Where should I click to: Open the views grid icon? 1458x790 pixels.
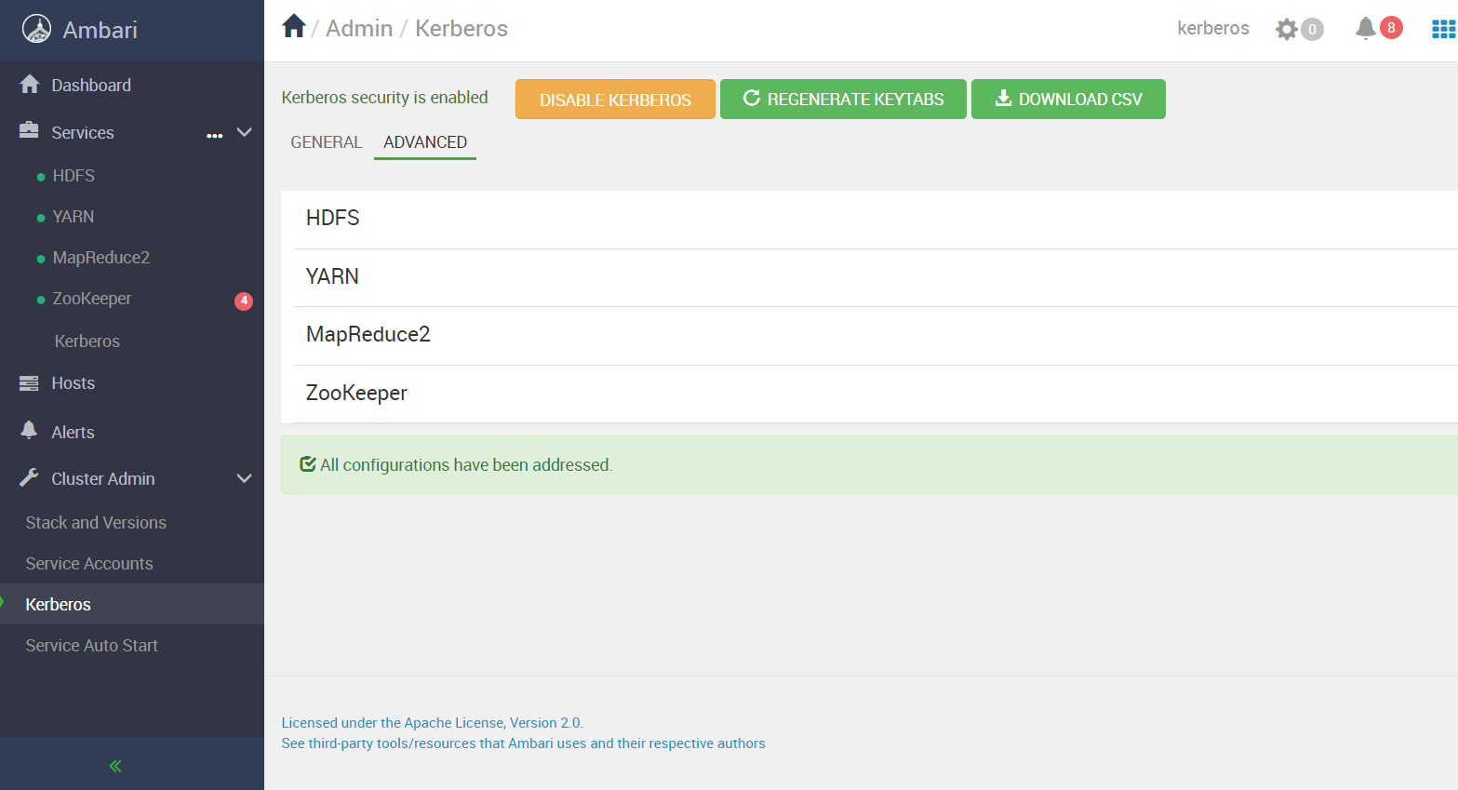(1443, 29)
